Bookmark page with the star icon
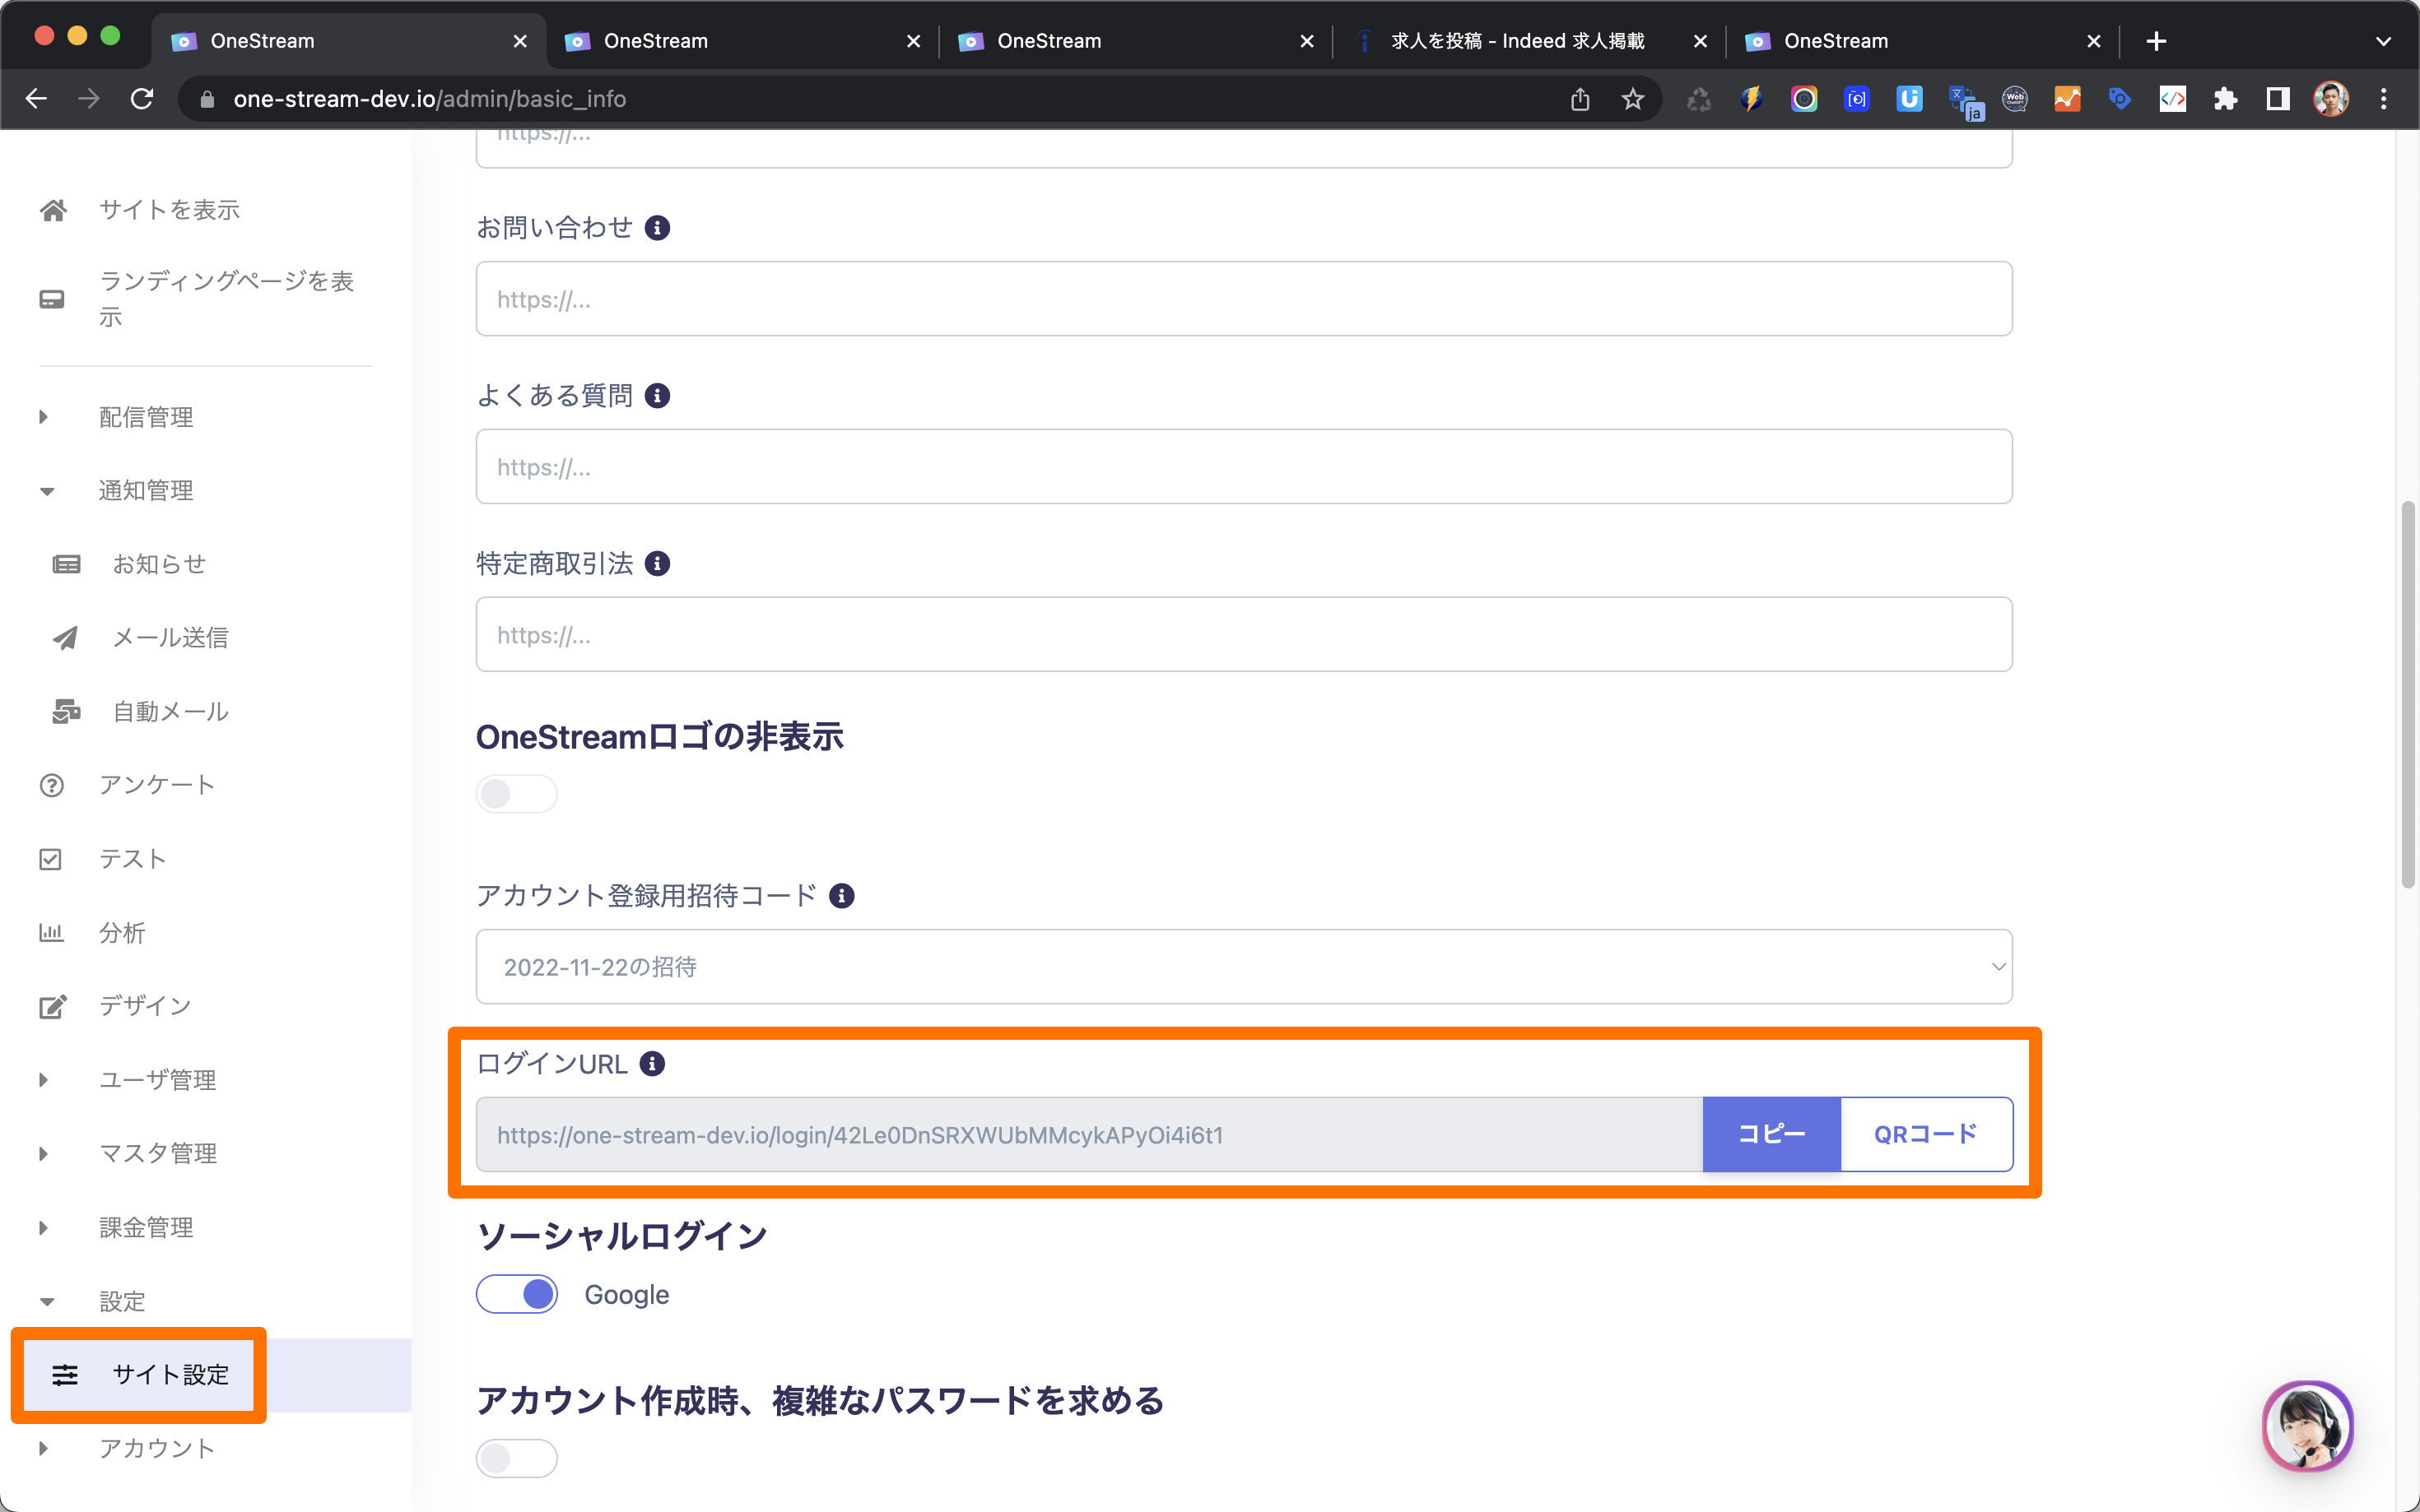This screenshot has height=1512, width=2420. (1632, 99)
